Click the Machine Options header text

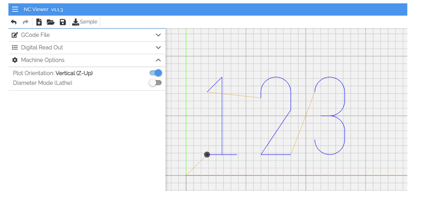43,60
